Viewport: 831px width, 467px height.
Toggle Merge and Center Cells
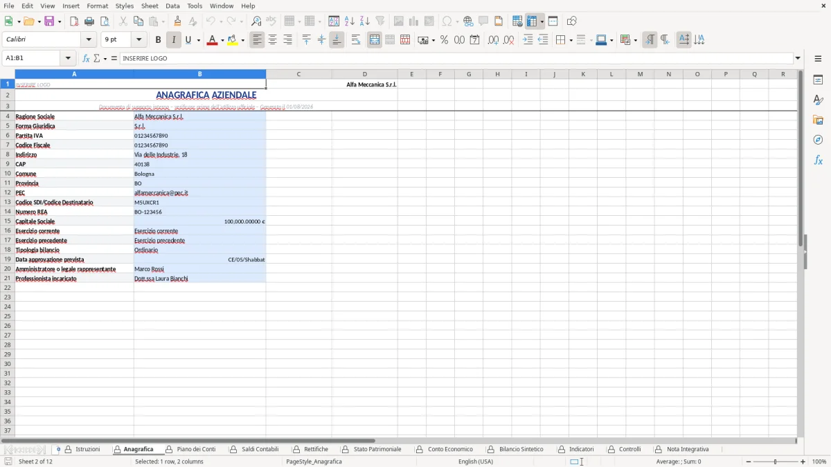(x=375, y=40)
